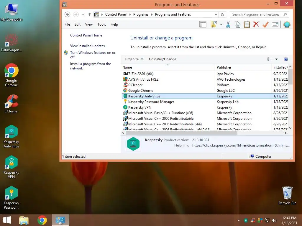This screenshot has width=302, height=226.
Task: Click the Control Panel taskbar button
Action: pos(60,220)
